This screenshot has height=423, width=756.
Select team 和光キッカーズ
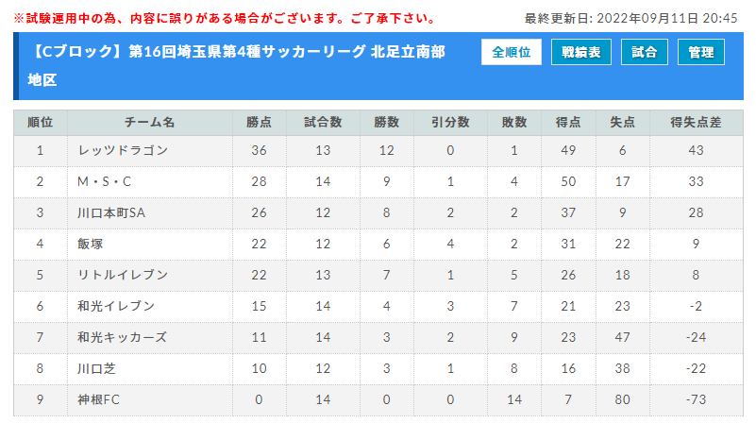point(123,337)
